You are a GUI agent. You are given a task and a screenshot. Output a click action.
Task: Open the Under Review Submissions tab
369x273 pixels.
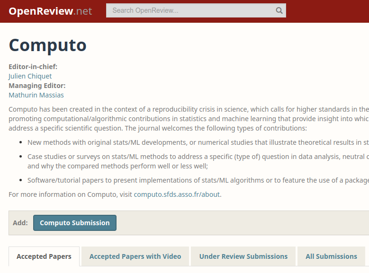coord(243,256)
